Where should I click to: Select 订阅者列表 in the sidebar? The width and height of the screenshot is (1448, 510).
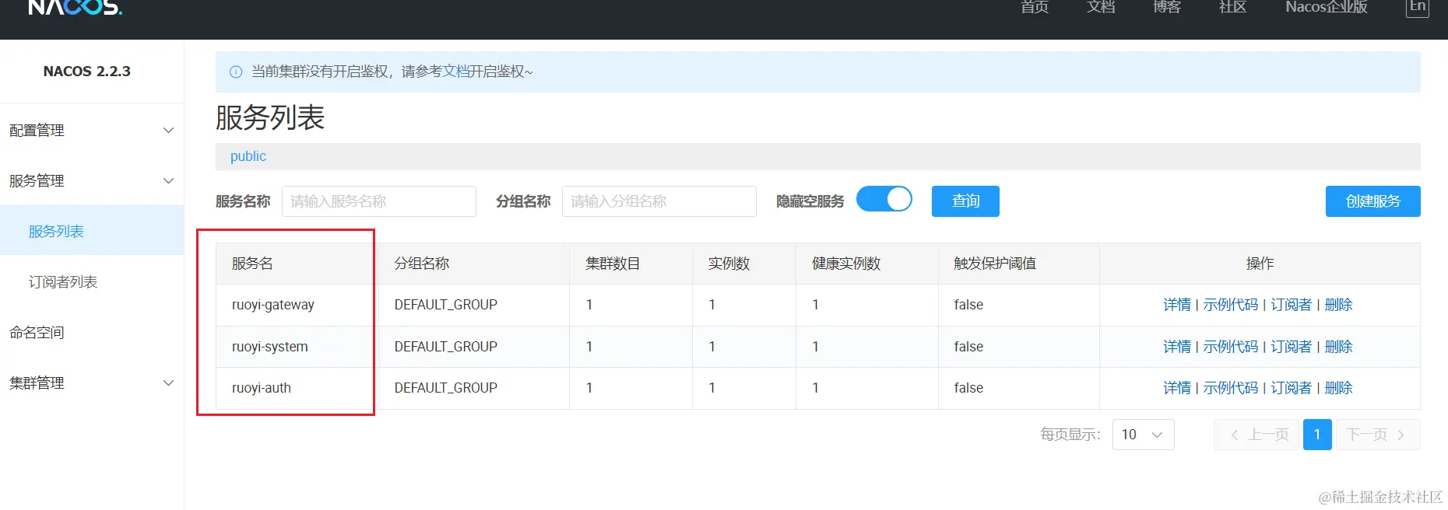tap(92, 281)
